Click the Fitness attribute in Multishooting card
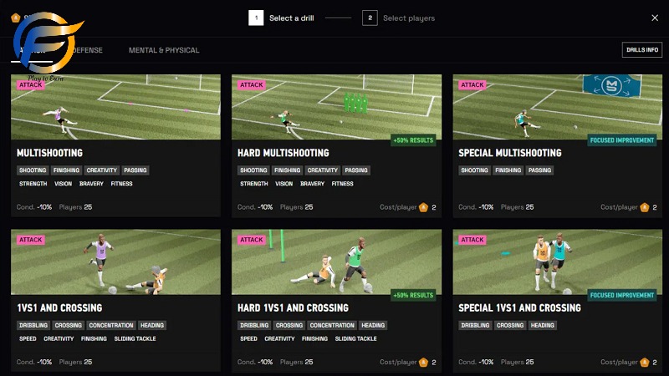 pos(121,184)
